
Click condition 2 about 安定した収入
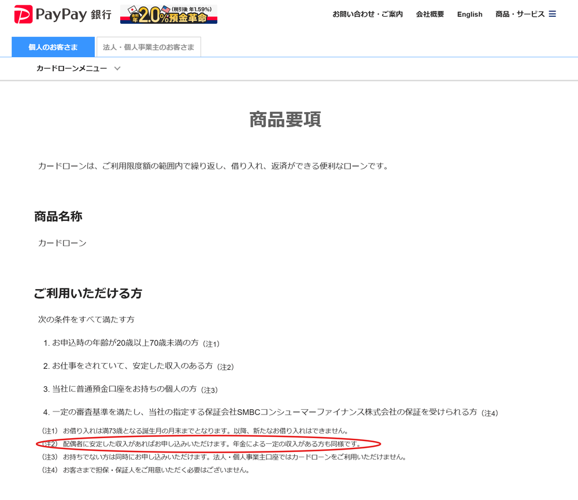click(138, 366)
